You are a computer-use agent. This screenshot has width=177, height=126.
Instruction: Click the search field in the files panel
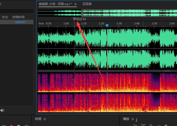click(17, 11)
